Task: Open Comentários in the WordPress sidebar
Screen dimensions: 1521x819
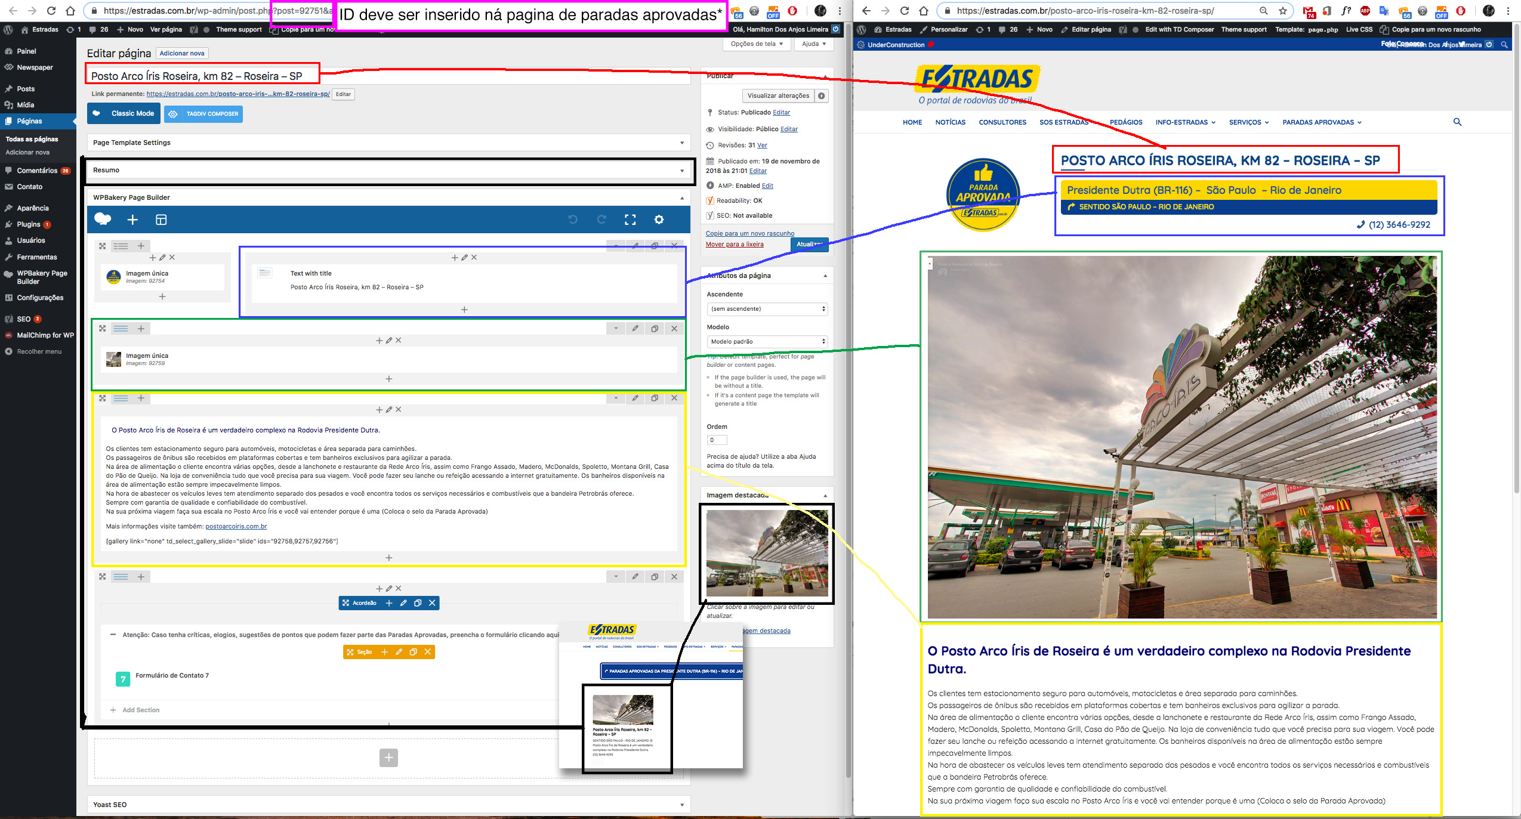Action: point(37,171)
